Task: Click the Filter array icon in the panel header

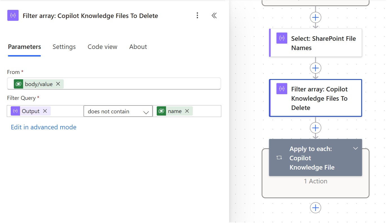Action: 13,15
